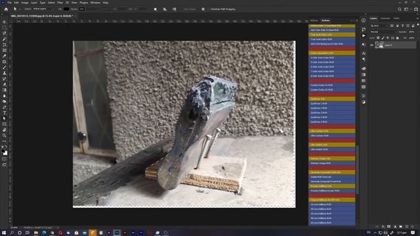Switch to the Paths tab
Viewport: 420px width, 236px height.
[396, 18]
